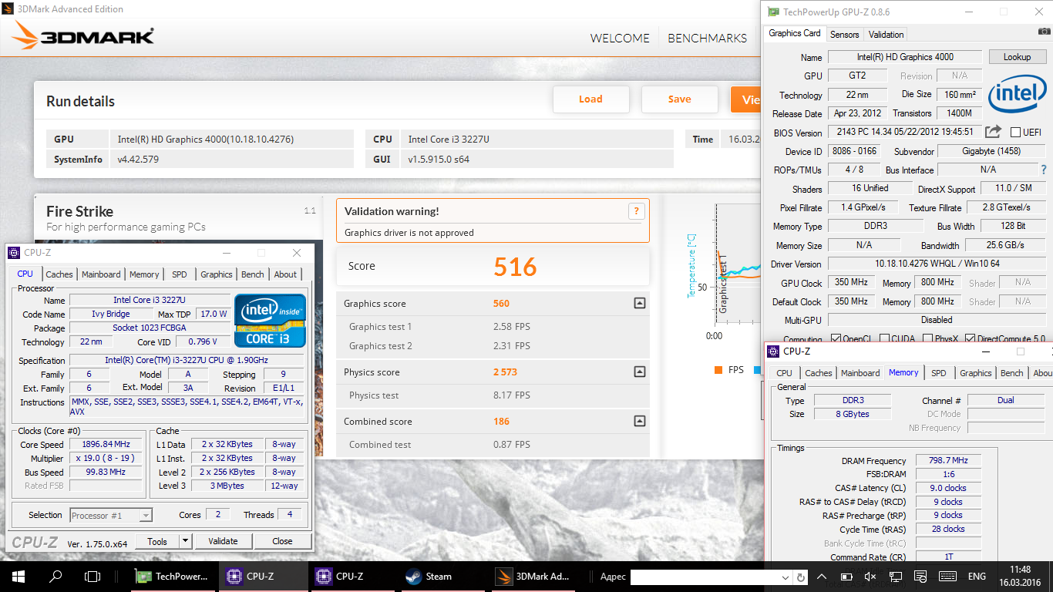This screenshot has width=1053, height=592.
Task: Collapse the Combined score section
Action: click(639, 421)
